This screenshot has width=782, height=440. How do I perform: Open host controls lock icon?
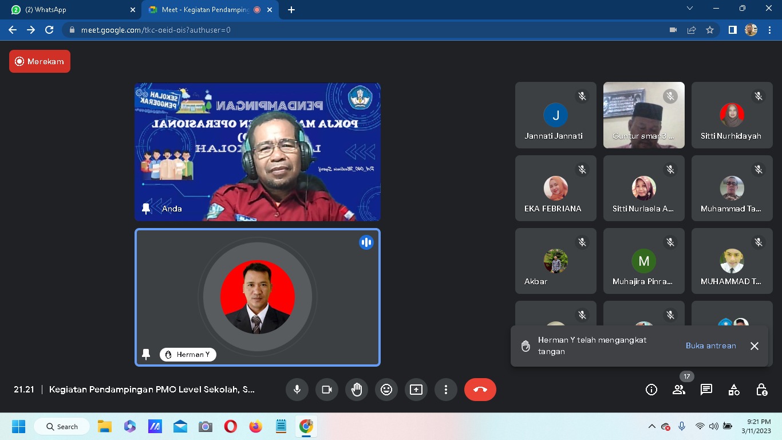(x=761, y=390)
